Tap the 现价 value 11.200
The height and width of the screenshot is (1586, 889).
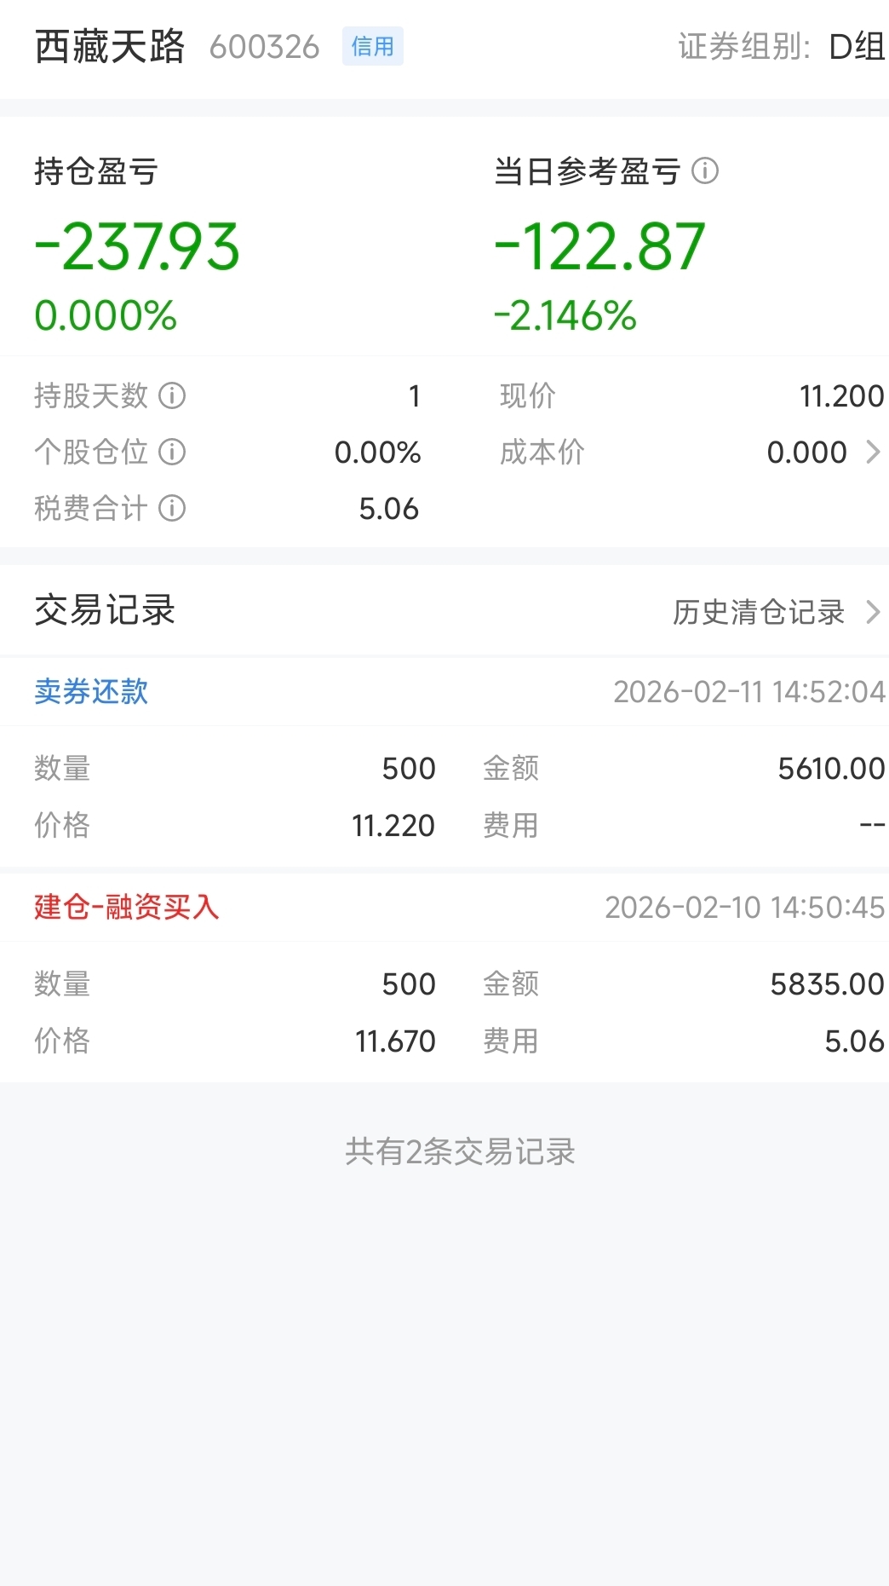[x=841, y=395]
